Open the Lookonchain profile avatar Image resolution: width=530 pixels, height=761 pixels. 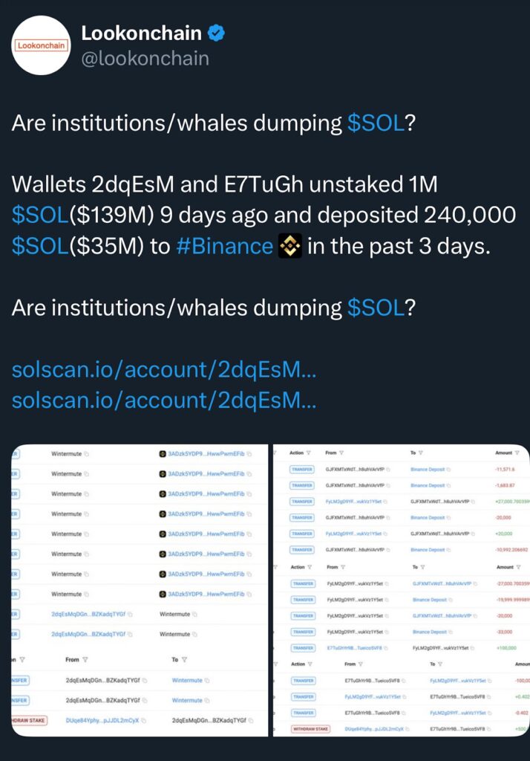pos(42,45)
